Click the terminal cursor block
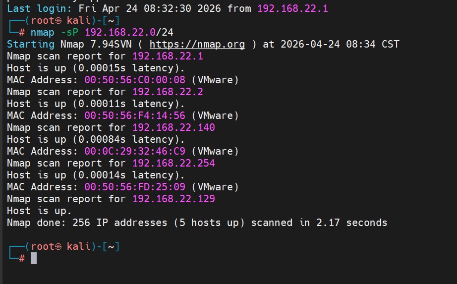457x284 pixels. [34, 258]
